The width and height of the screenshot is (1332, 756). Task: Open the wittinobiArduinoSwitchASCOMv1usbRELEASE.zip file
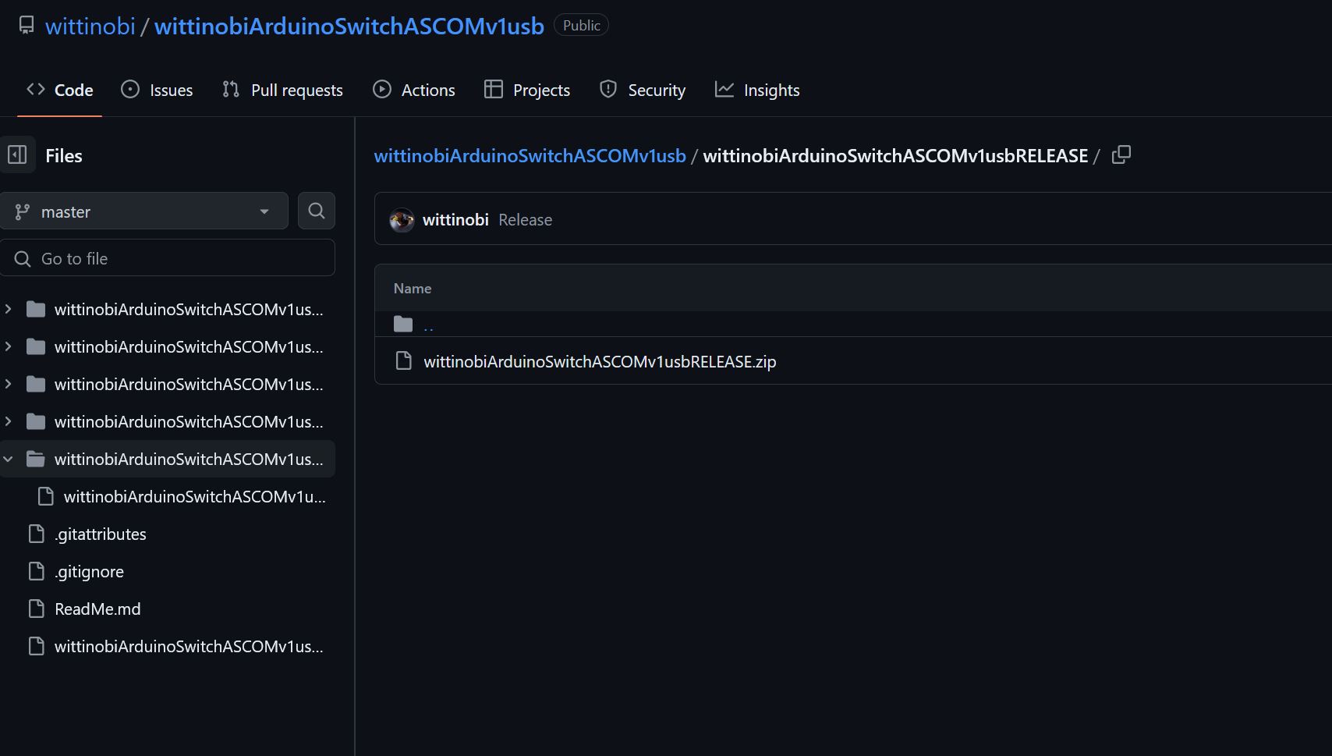point(600,361)
